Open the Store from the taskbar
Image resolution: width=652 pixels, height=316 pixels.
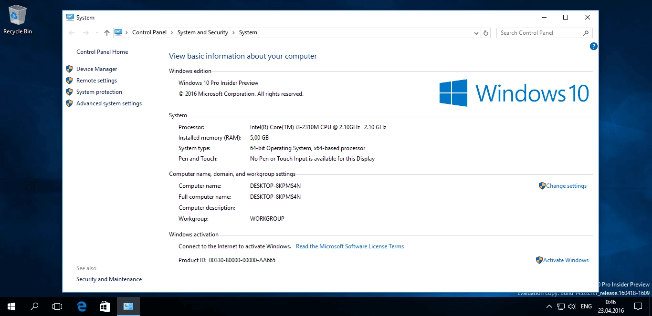coord(105,306)
